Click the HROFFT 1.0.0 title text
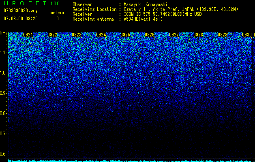 (32, 3)
